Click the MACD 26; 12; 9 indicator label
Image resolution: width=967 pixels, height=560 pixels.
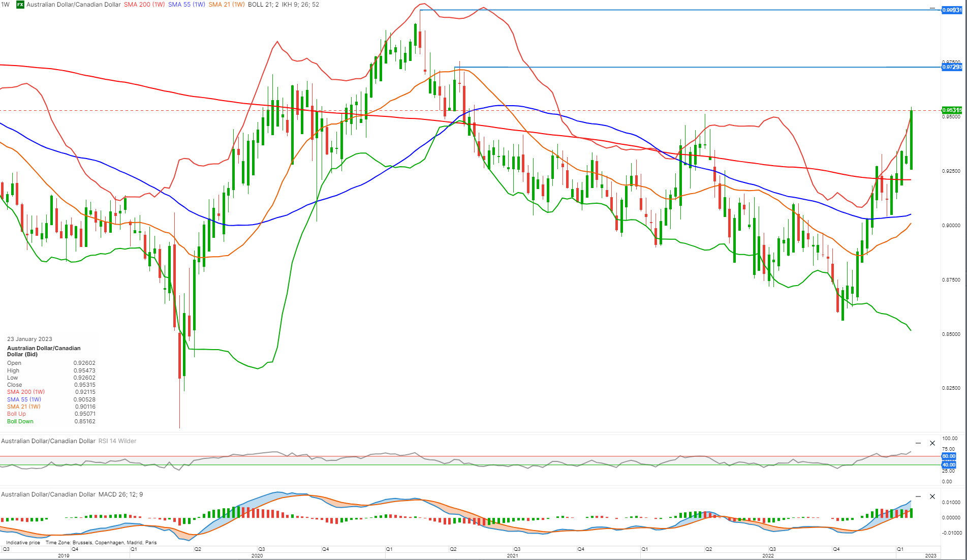[x=120, y=494]
